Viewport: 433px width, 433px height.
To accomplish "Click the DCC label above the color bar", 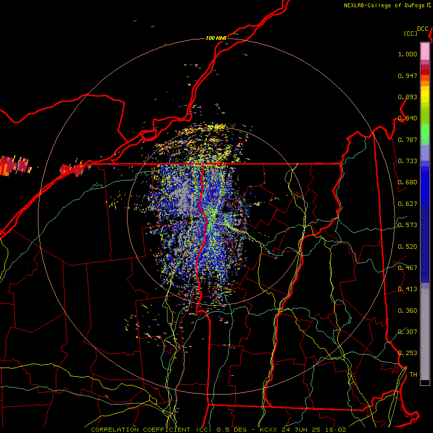I will [x=423, y=29].
